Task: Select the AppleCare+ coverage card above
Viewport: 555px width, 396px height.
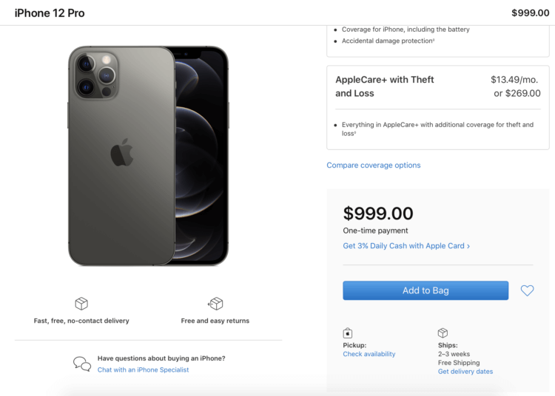Action: pyautogui.click(x=438, y=41)
